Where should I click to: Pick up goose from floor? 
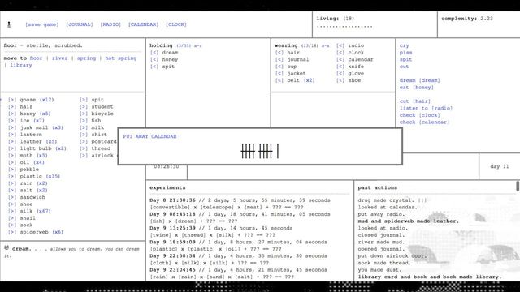(x=12, y=100)
